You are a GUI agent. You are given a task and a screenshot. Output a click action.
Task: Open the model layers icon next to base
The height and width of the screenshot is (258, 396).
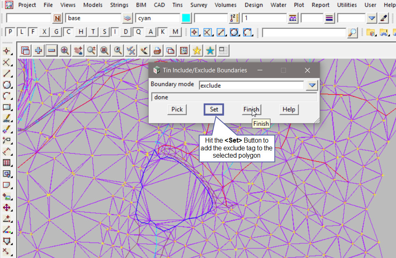(x=128, y=18)
